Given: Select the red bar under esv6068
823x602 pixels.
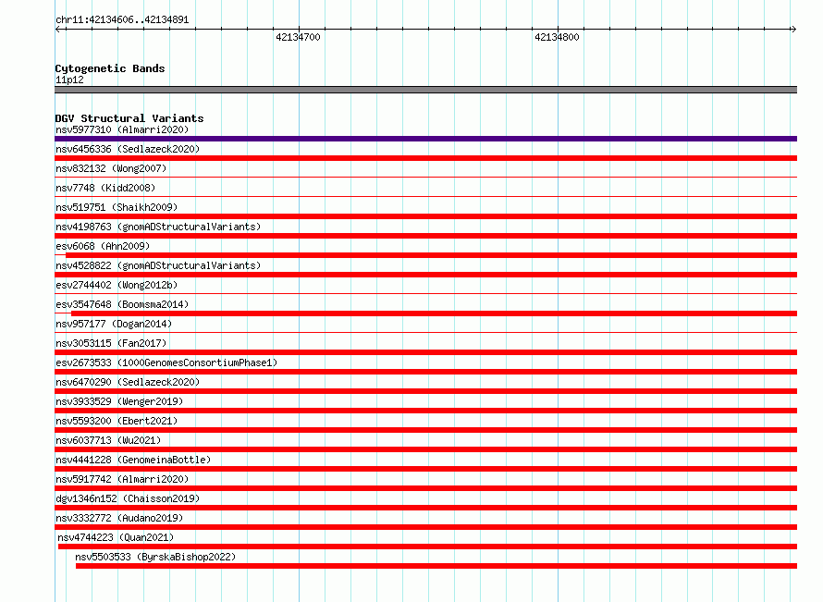Looking at the screenshot, I should pyautogui.click(x=432, y=255).
